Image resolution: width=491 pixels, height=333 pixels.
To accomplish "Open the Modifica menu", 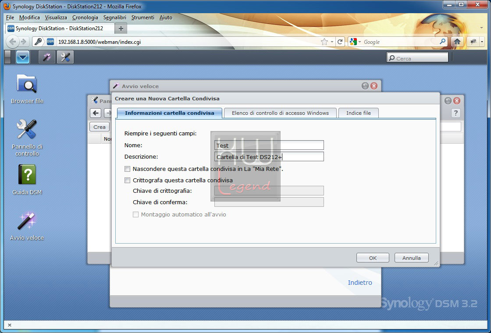I will [29, 18].
